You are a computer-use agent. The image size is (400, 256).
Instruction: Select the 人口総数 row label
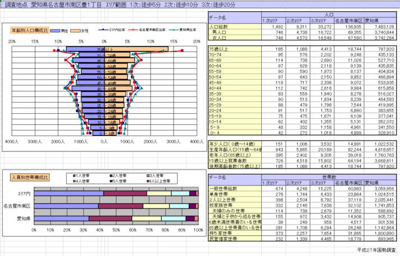tap(220, 26)
